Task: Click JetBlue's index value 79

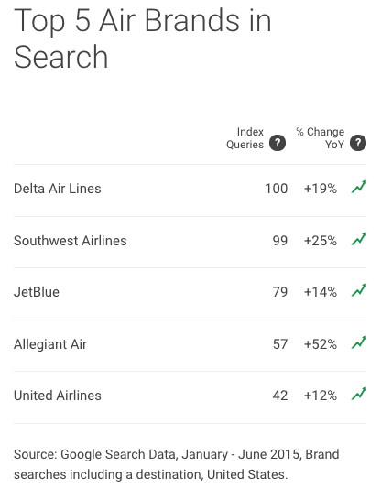Action: (280, 292)
